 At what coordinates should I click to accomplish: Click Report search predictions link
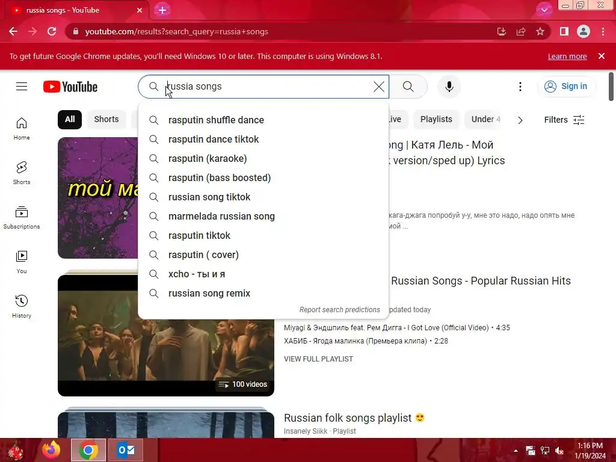(x=339, y=310)
